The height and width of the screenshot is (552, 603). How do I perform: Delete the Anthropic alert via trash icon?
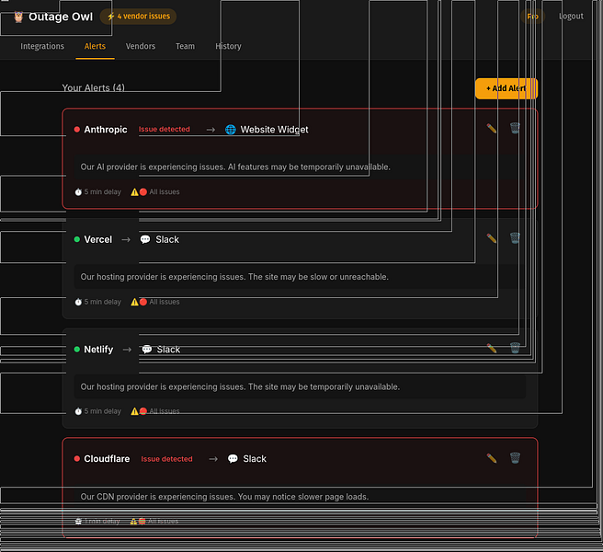point(515,128)
